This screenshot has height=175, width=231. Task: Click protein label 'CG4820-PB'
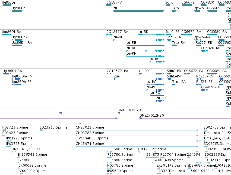[x=211, y=87]
